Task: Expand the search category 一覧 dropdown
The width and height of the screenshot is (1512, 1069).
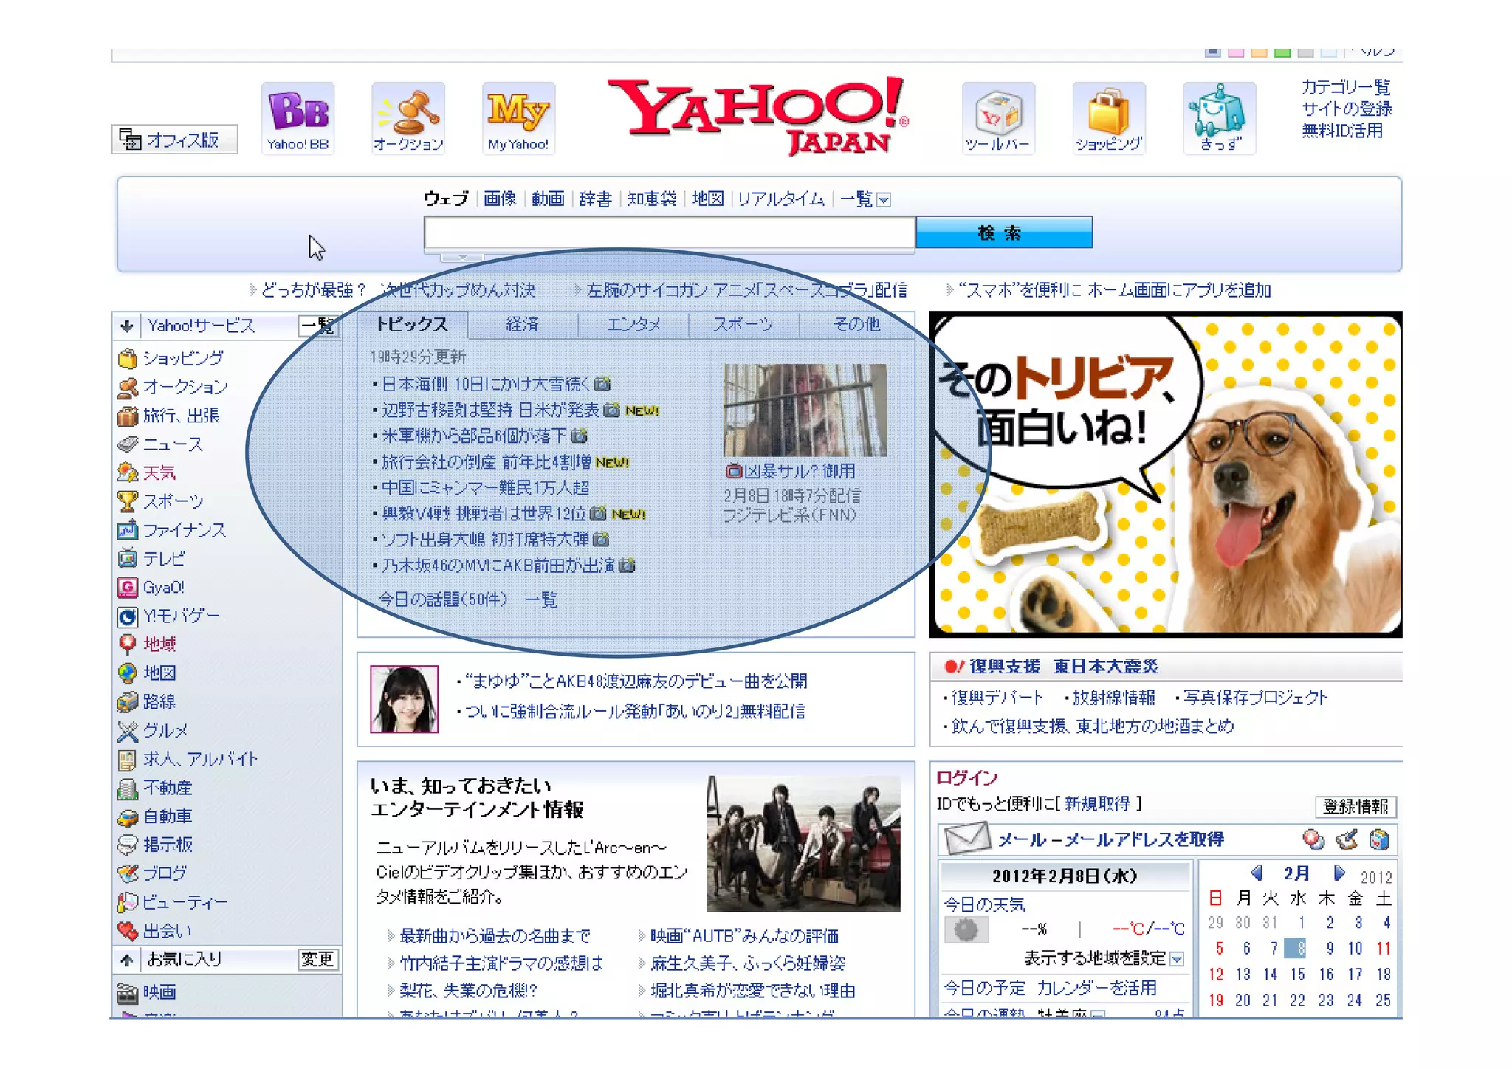Action: 884,199
